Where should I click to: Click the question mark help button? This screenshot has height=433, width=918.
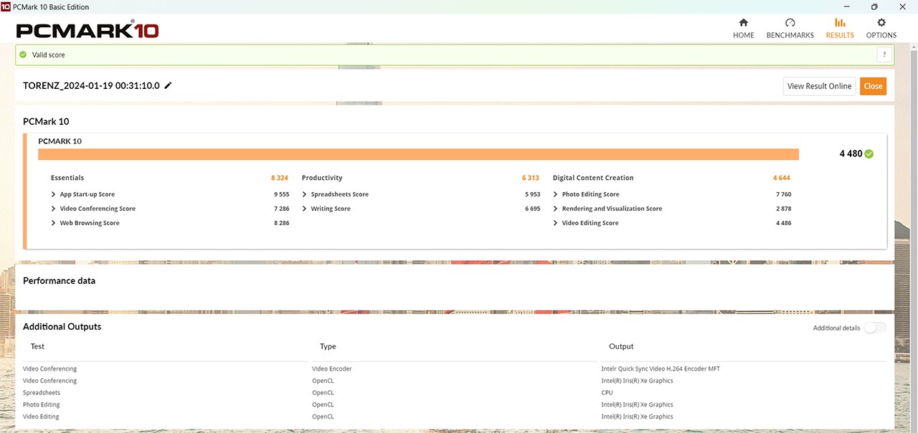(x=884, y=54)
